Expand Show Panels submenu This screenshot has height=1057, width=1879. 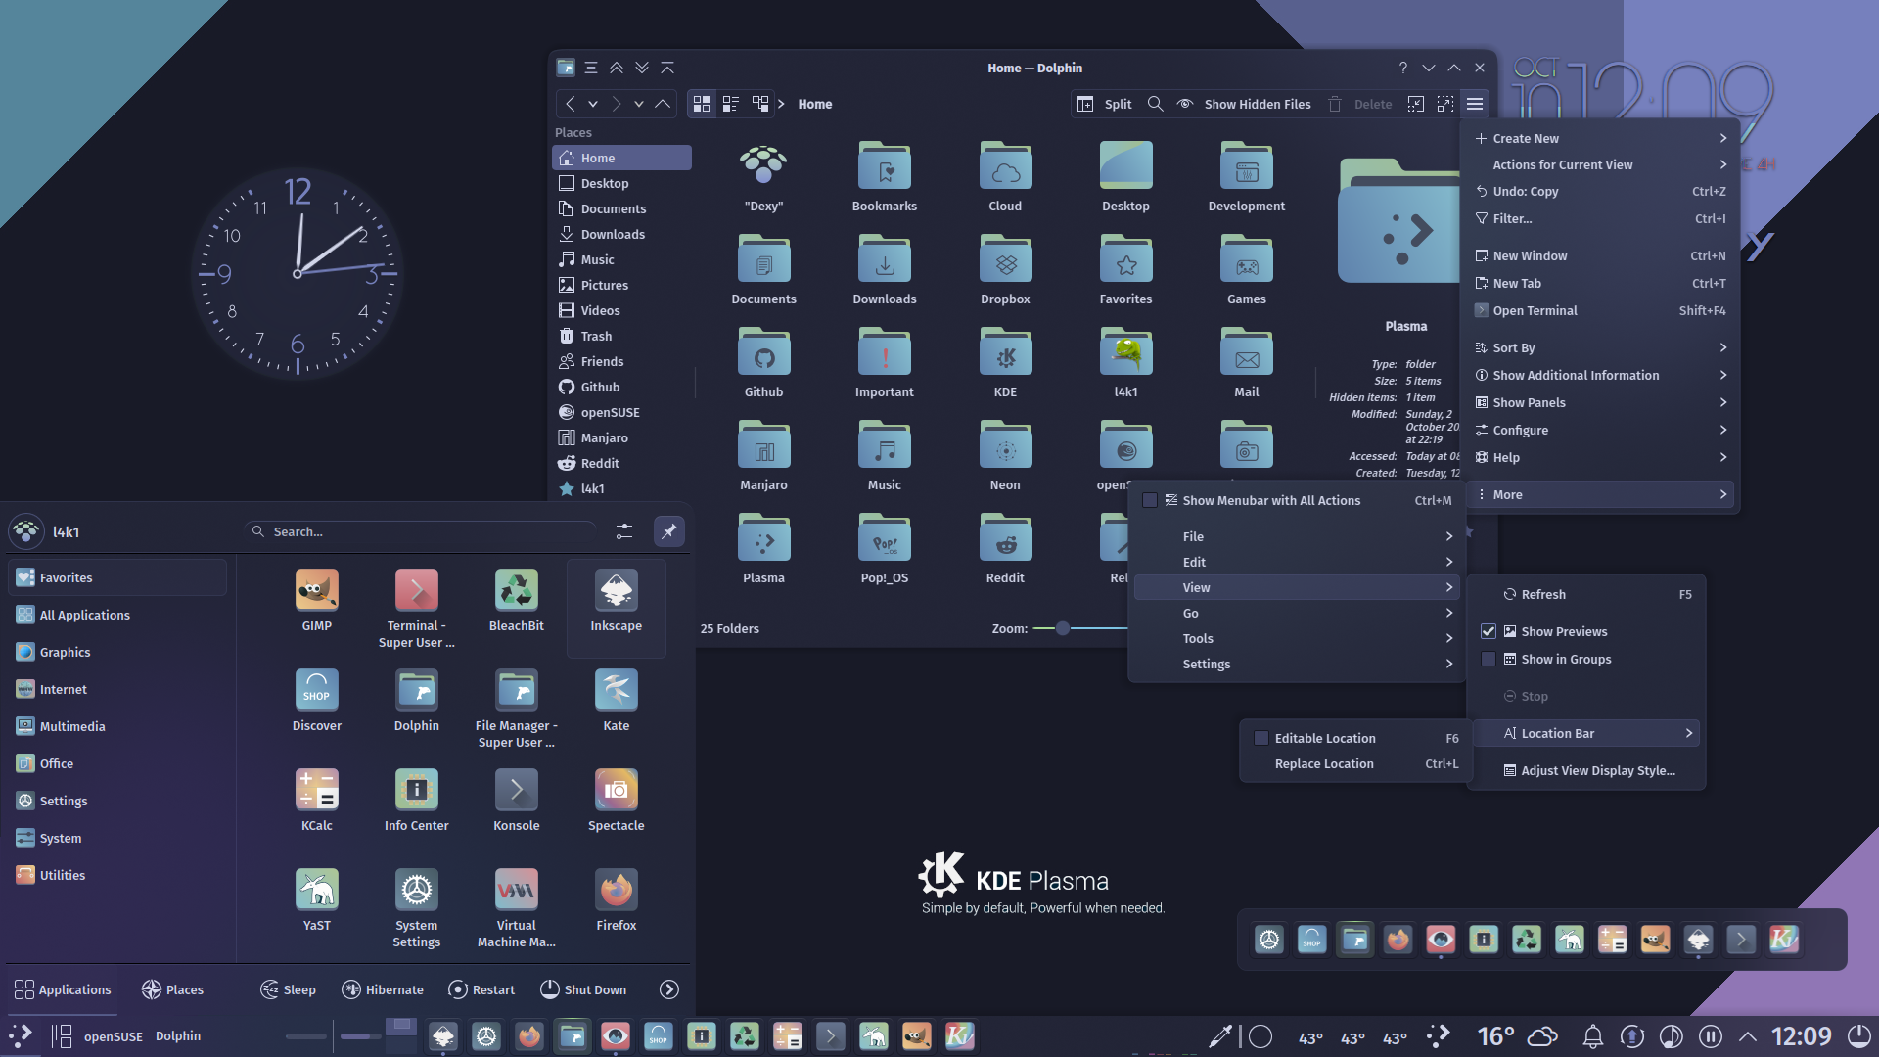[1601, 402]
